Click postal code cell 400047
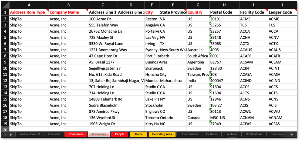The image size is (300, 141). (224, 81)
